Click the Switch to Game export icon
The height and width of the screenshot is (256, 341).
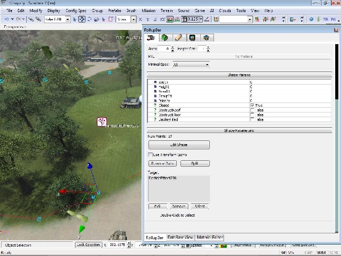pyautogui.click(x=293, y=19)
